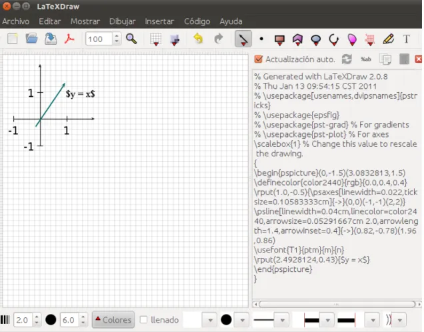Close the code panel with red X
Image resolution: width=424 pixels, height=332 pixels.
(418, 59)
